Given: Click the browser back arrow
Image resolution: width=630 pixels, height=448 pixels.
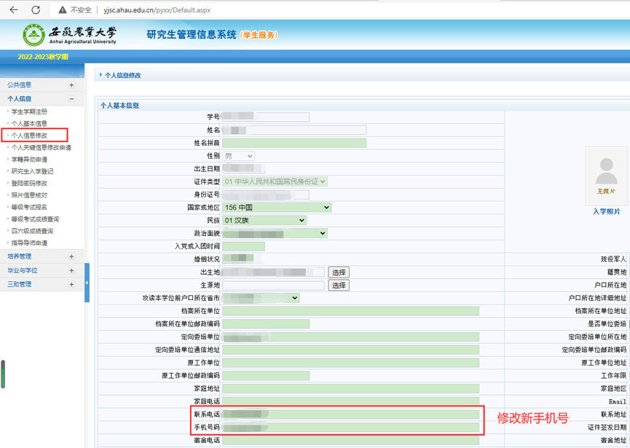Looking at the screenshot, I should [x=13, y=10].
